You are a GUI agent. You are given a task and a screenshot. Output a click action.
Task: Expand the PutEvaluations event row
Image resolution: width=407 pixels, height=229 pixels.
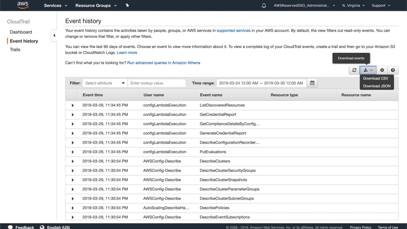coord(72,152)
